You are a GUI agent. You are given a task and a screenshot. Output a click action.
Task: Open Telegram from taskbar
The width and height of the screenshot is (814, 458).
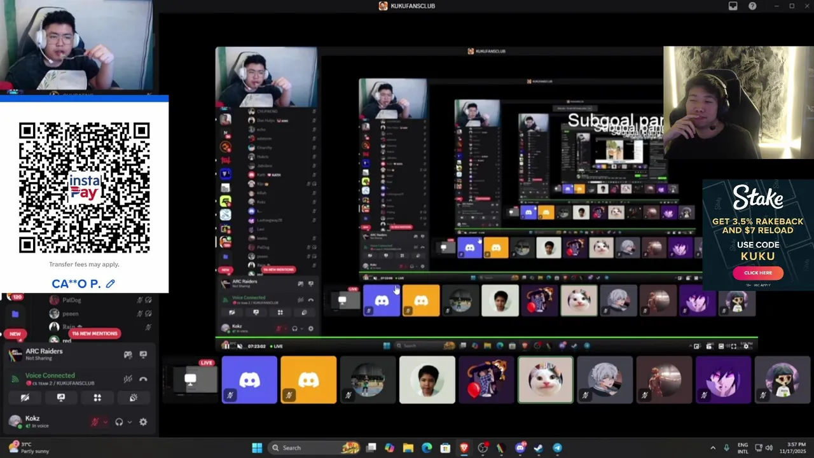[557, 448]
